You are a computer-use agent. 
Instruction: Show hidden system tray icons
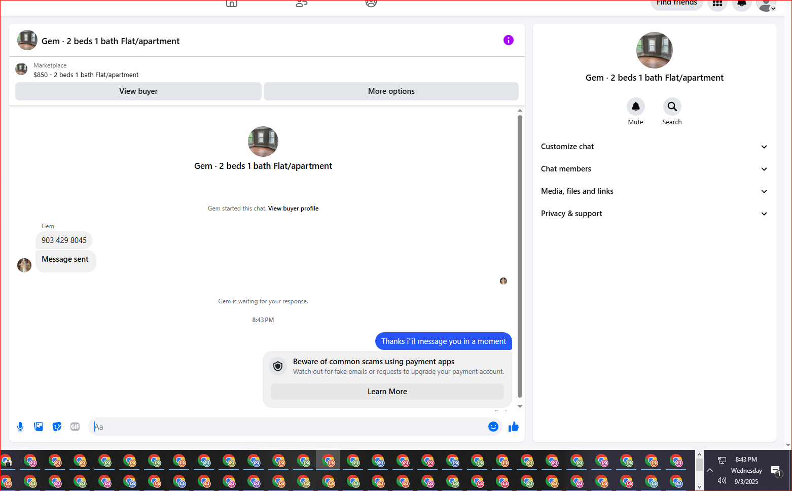tap(710, 470)
